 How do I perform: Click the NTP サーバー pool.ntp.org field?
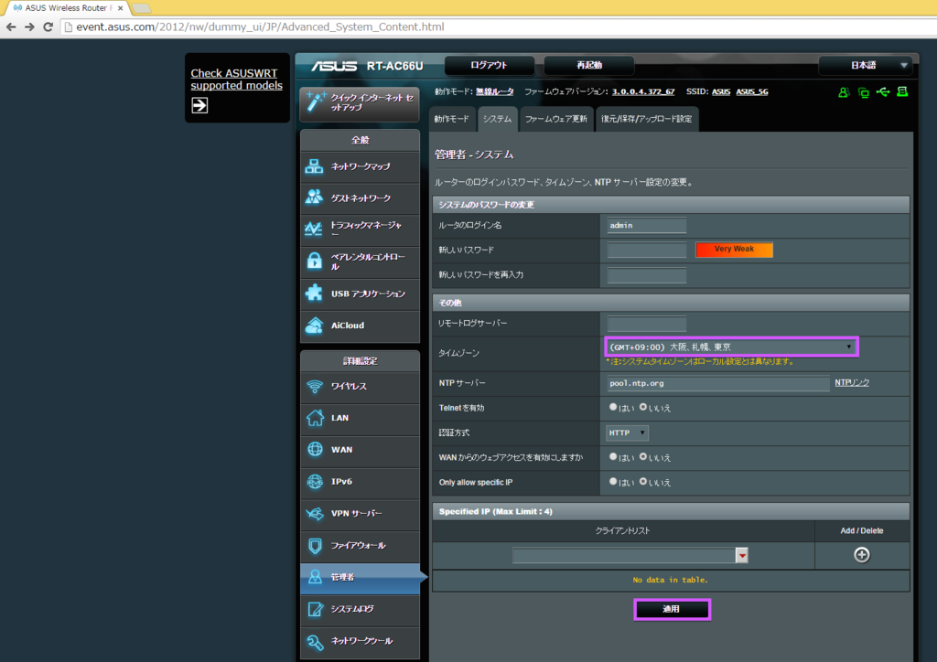coord(718,383)
